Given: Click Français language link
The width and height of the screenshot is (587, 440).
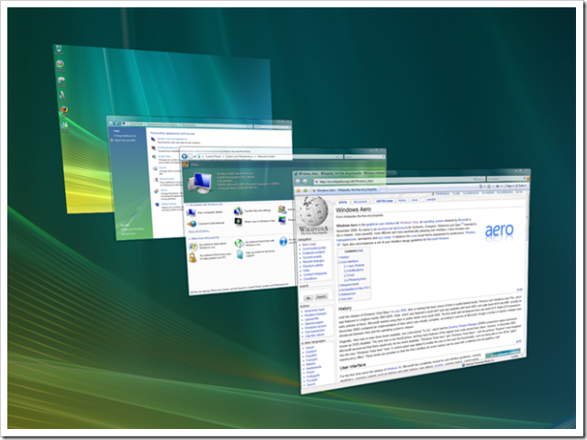Looking at the screenshot, I should (312, 360).
